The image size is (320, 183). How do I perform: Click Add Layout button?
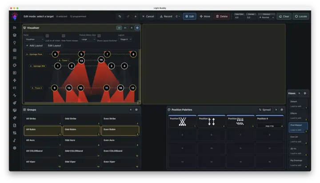[35, 46]
